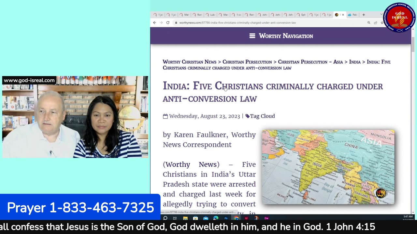
Task: Click the lock icon beside worthynews.com URL
Action: (176, 23)
